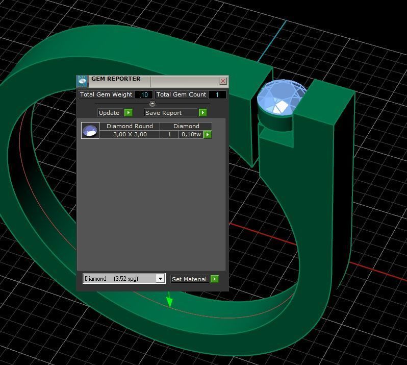
Task: Click the Set Material label
Action: tap(189, 279)
